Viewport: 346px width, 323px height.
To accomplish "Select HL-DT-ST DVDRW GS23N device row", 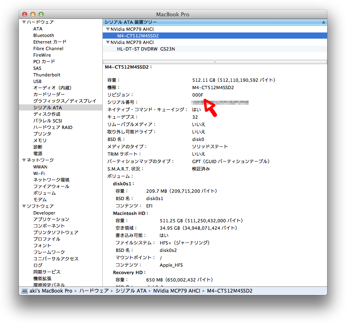I will pyautogui.click(x=215, y=49).
